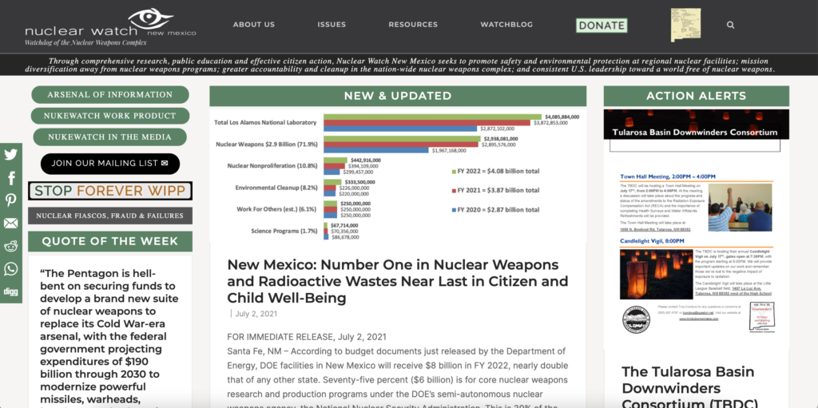Pin page with Pinterest sidebar icon

11,200
